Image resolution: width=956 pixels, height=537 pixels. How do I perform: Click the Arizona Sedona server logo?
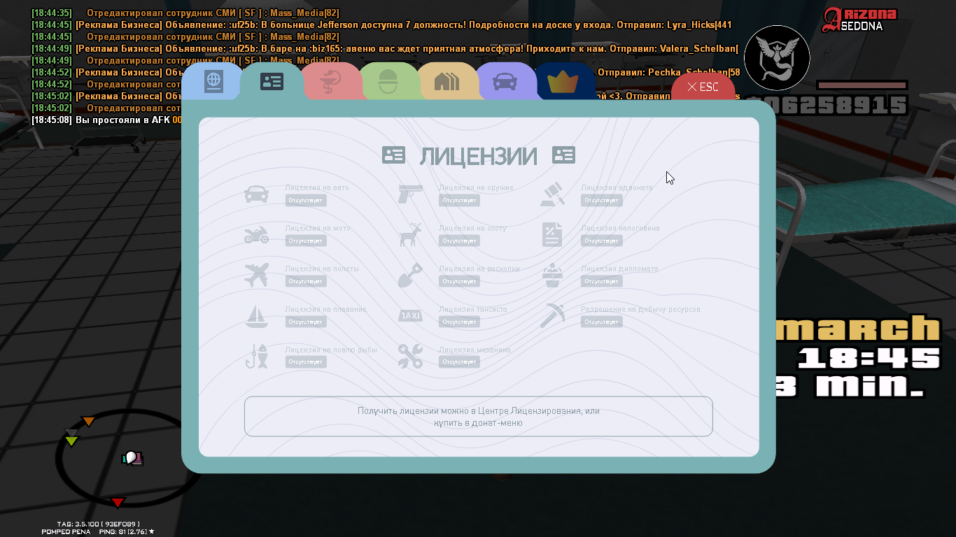click(859, 20)
